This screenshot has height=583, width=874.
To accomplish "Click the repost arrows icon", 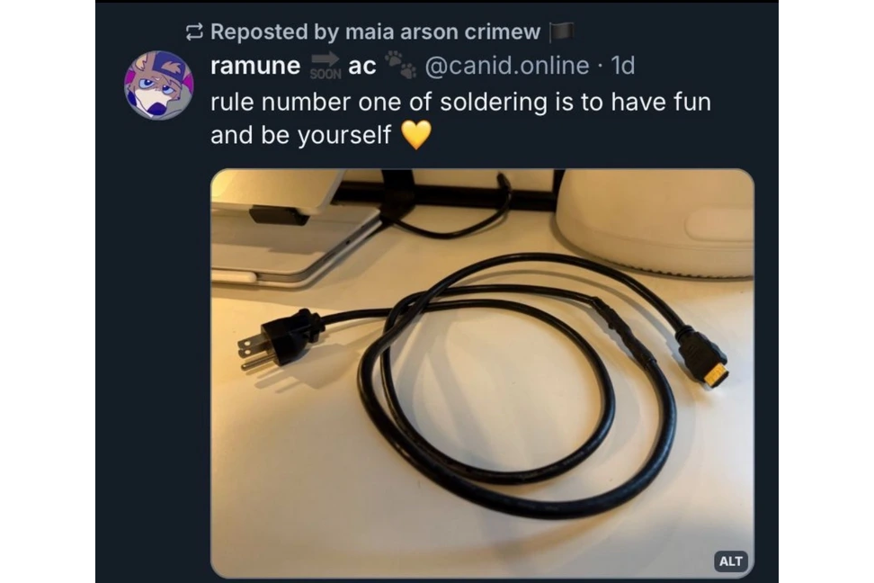I will pos(194,33).
